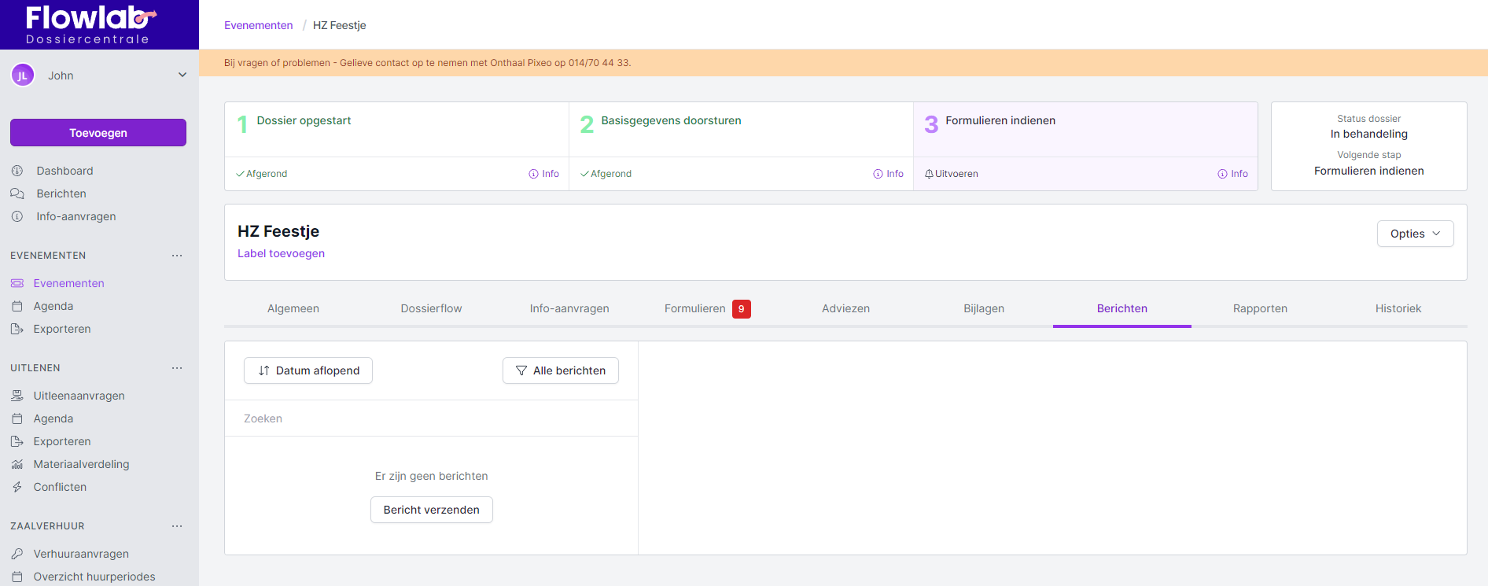Click the Dashboard icon in sidebar
This screenshot has width=1488, height=586.
click(x=17, y=171)
